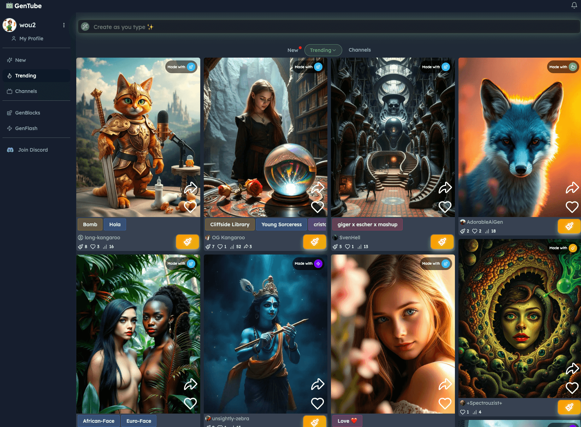Click the Create as you type input
The width and height of the screenshot is (581, 427).
(329, 27)
